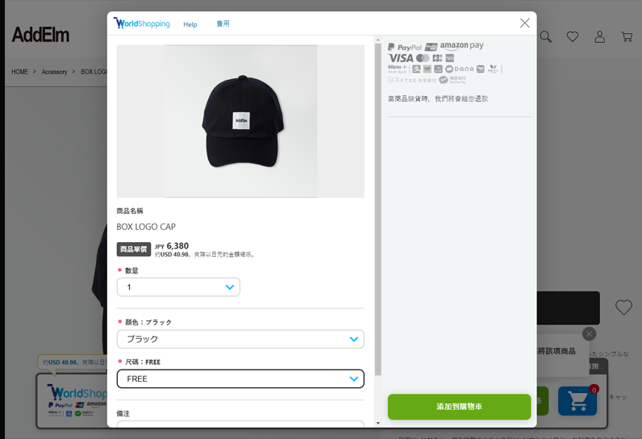Open the color dropdown showing ブラック
642x439 pixels.
tap(240, 339)
